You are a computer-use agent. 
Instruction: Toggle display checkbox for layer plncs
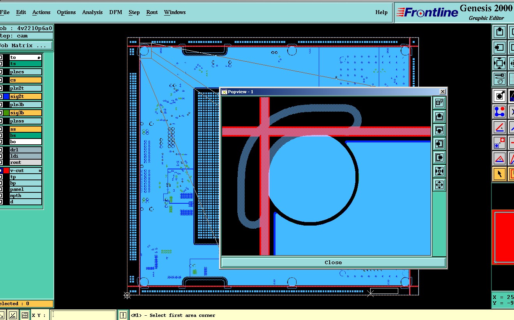coord(1,72)
